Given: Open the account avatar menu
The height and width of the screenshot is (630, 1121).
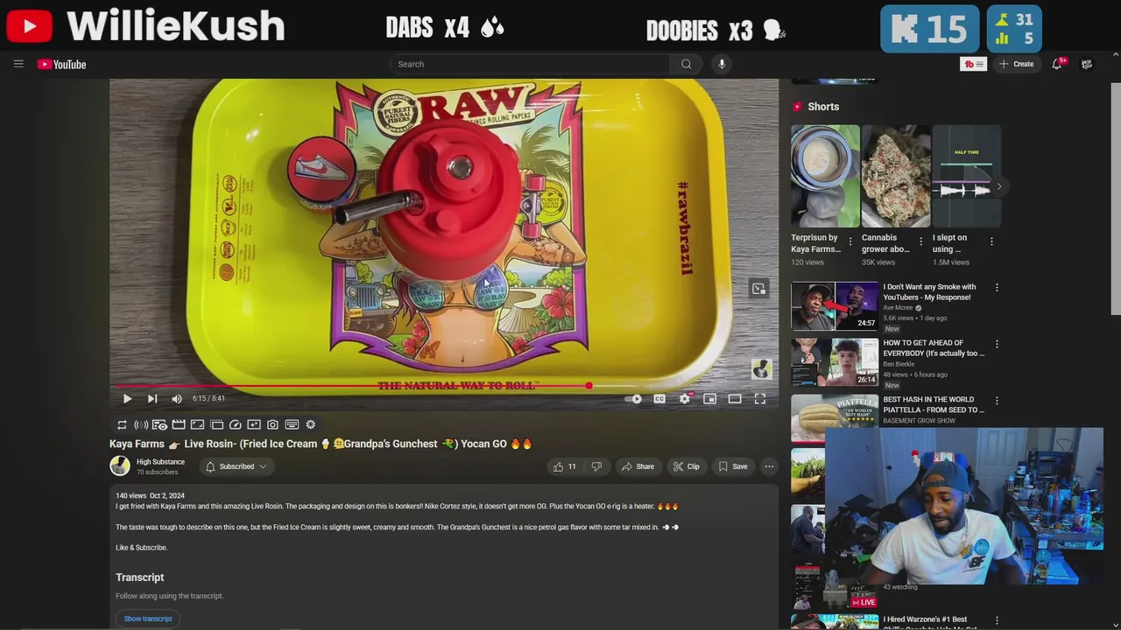Looking at the screenshot, I should tap(1087, 64).
